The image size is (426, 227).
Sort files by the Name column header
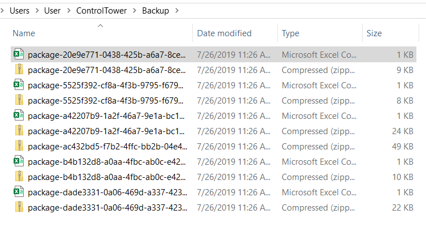(24, 33)
